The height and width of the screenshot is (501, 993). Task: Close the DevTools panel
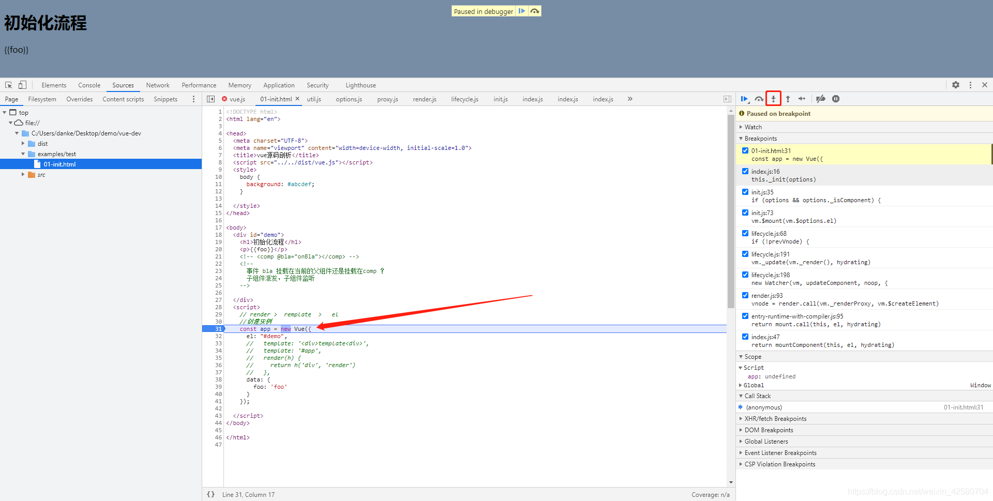click(985, 85)
